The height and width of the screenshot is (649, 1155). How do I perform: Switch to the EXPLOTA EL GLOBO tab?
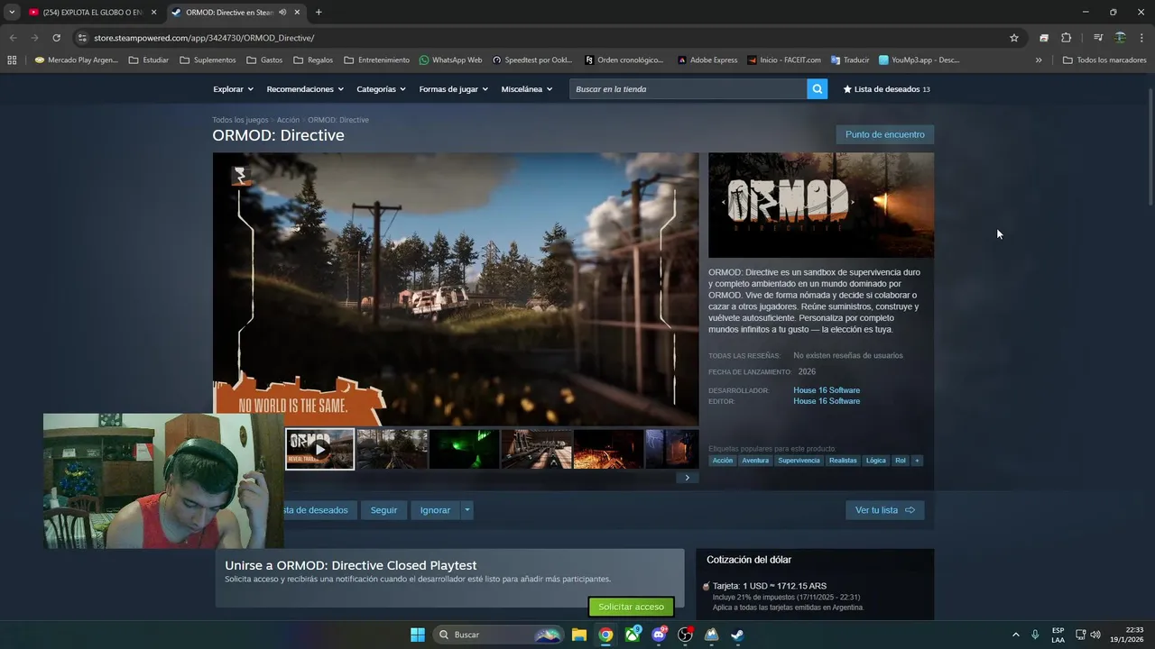point(92,13)
